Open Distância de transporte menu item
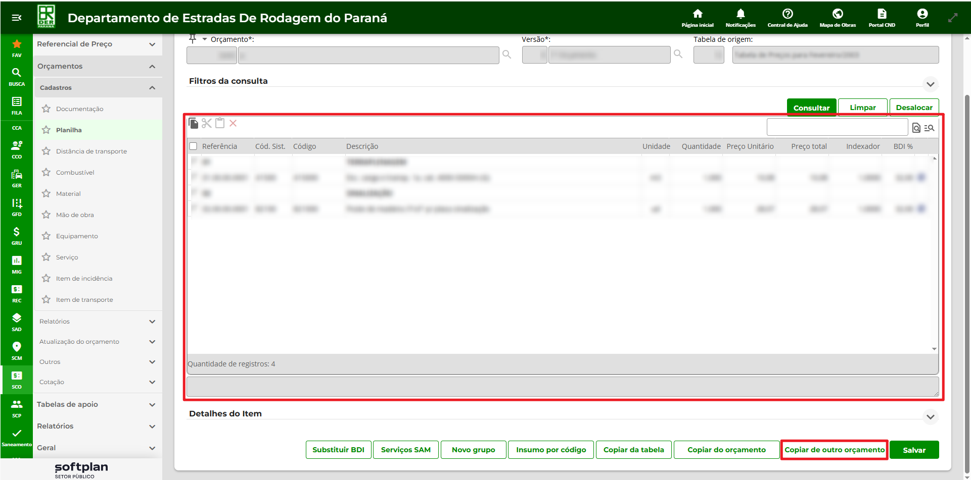This screenshot has width=971, height=480. click(91, 151)
